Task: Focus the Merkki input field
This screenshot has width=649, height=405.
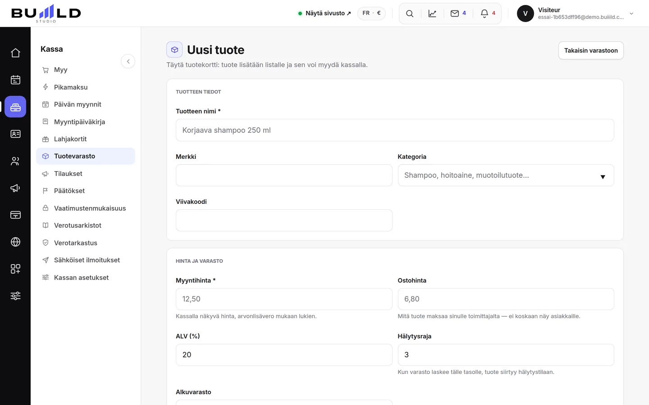Action: [x=284, y=175]
